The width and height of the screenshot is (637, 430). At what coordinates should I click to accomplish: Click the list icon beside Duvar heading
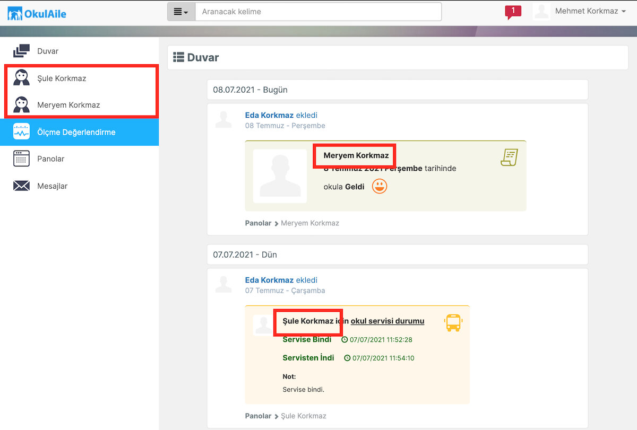click(x=179, y=57)
